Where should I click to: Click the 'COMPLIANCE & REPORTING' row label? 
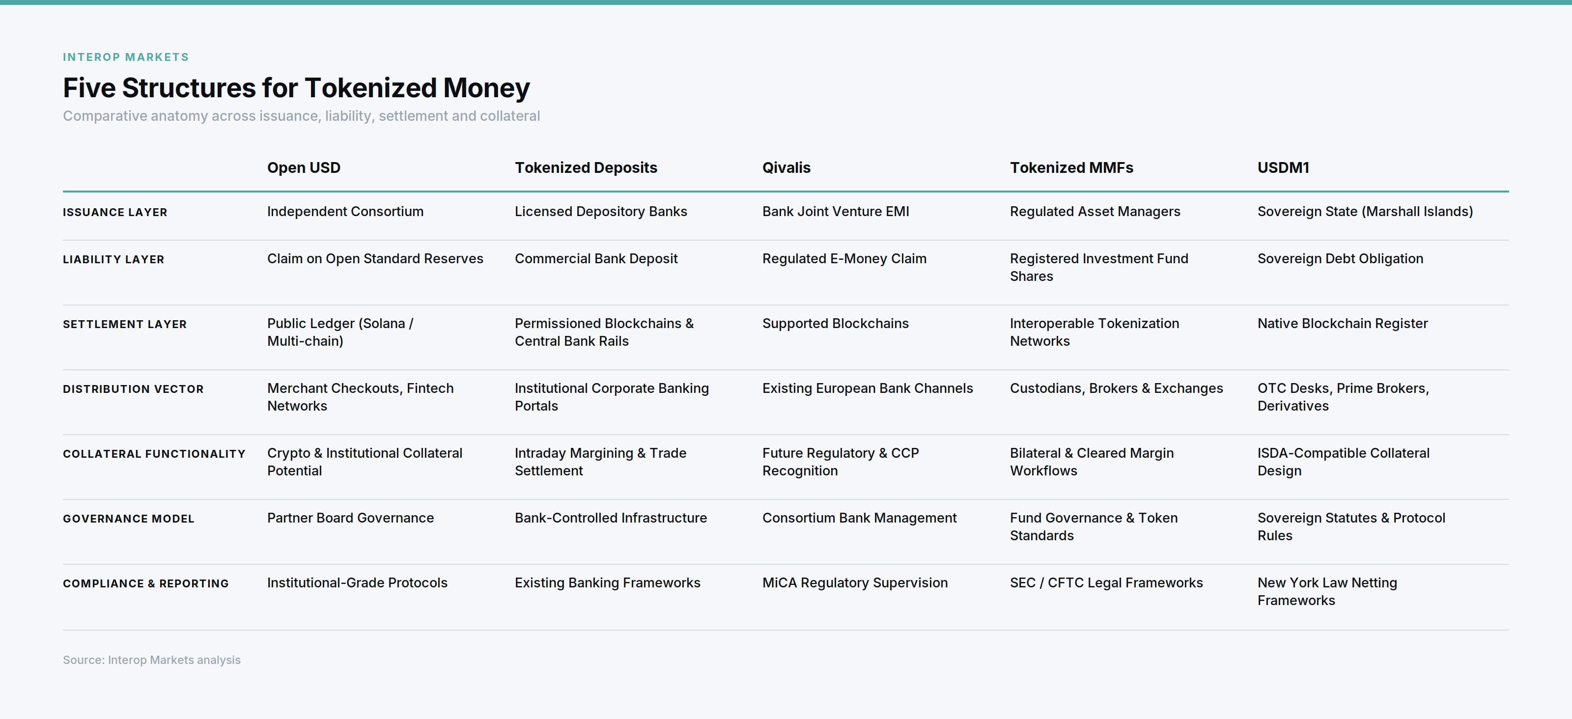tap(146, 583)
